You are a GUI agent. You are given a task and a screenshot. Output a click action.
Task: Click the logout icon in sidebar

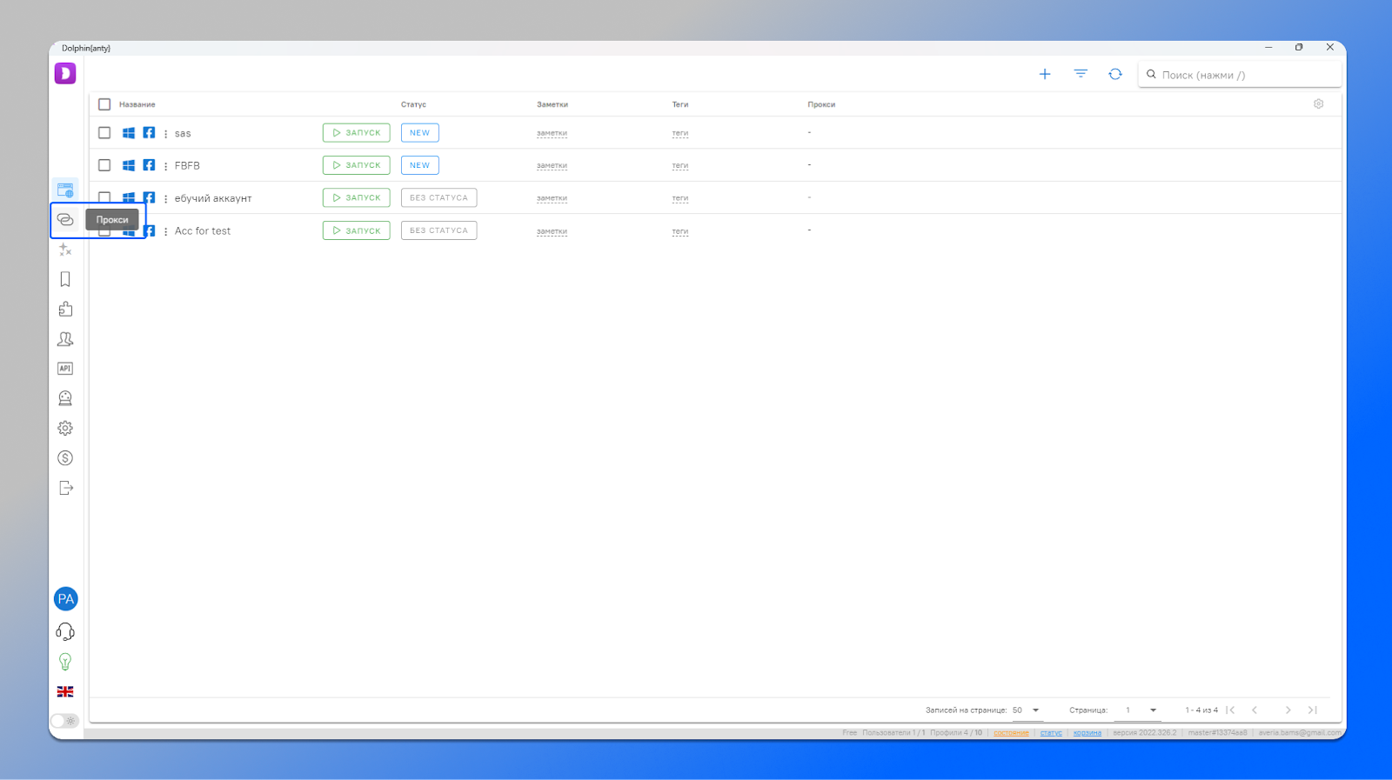click(66, 488)
